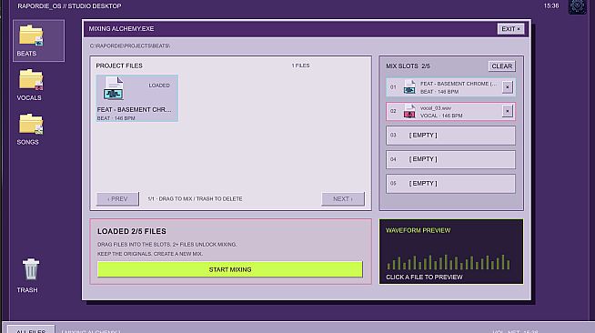The height and width of the screenshot is (333, 595).
Task: Click the WAVEFORM PREVIEW heading
Action: tap(419, 230)
